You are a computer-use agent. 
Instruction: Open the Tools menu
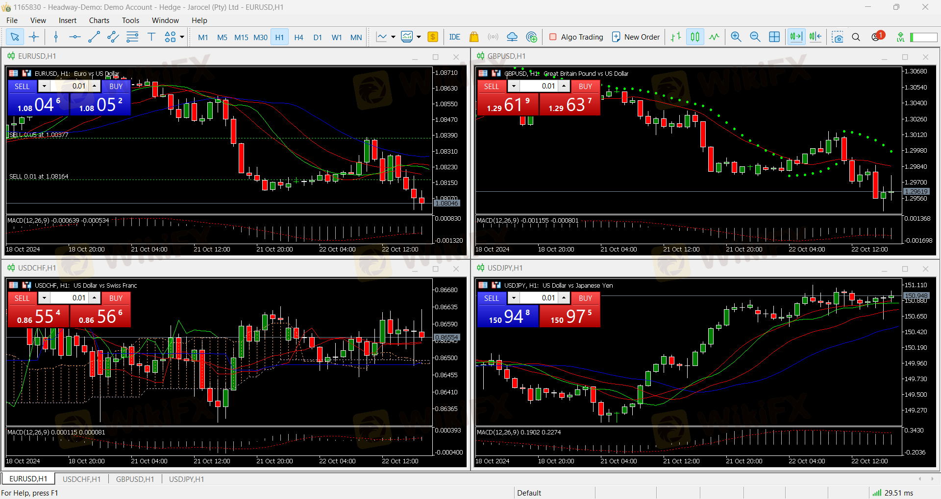(130, 20)
